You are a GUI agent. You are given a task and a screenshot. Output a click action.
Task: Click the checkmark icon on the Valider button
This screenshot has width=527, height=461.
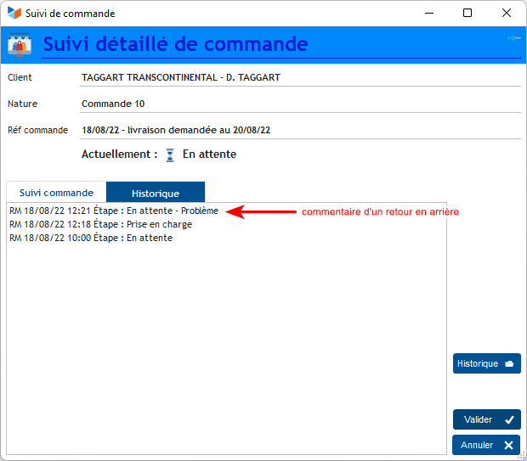tap(509, 419)
